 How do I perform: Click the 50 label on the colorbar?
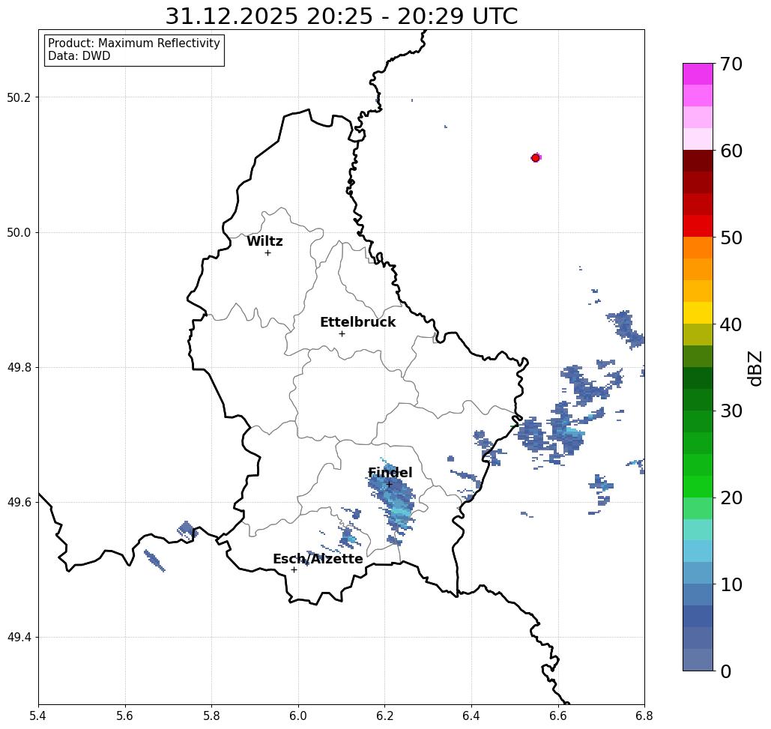coord(731,238)
